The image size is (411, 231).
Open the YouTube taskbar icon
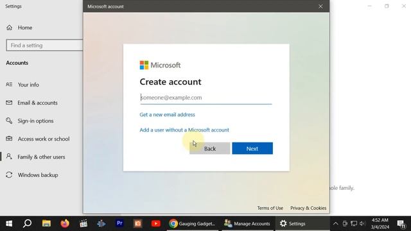coord(155,223)
